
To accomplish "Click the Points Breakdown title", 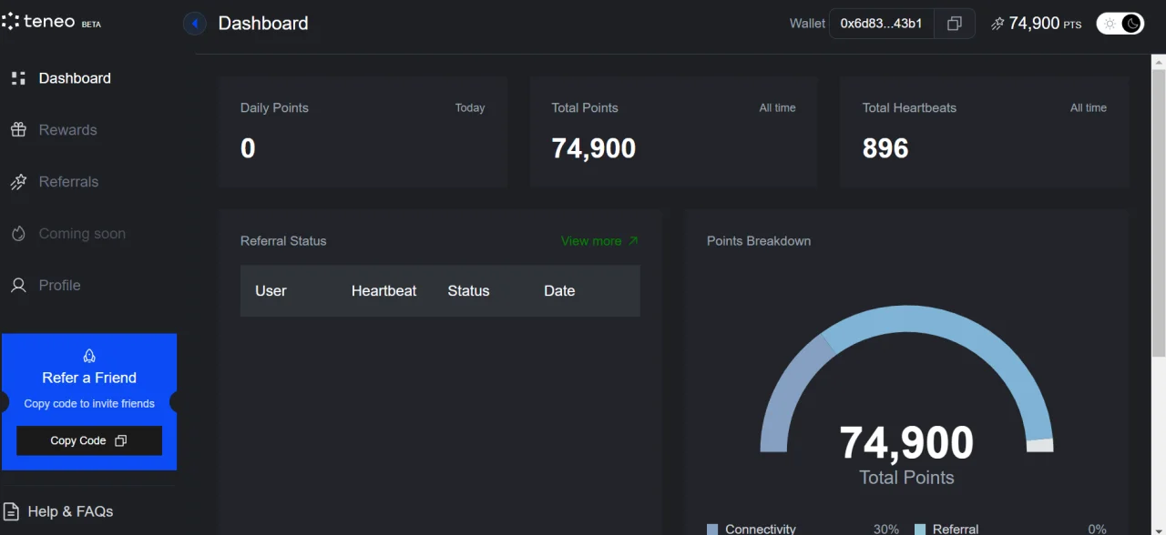I will tap(759, 241).
